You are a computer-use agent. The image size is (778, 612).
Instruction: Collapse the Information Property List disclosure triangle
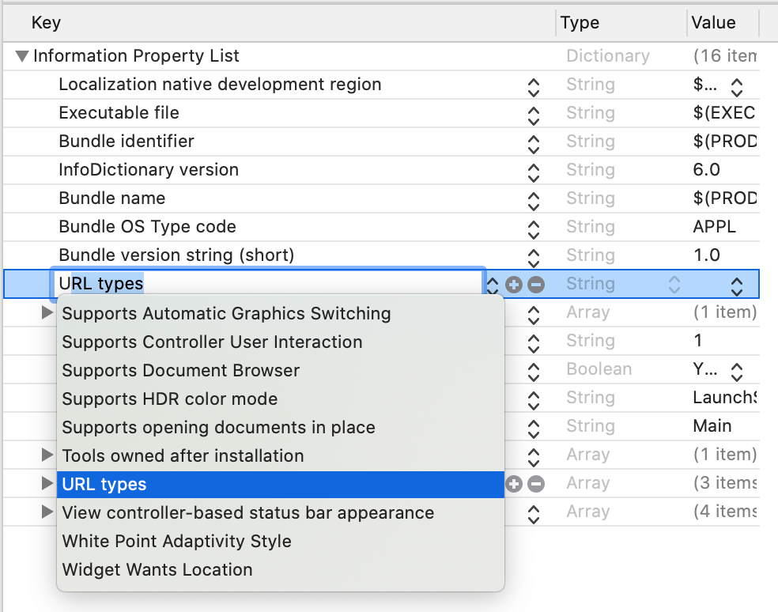click(22, 57)
